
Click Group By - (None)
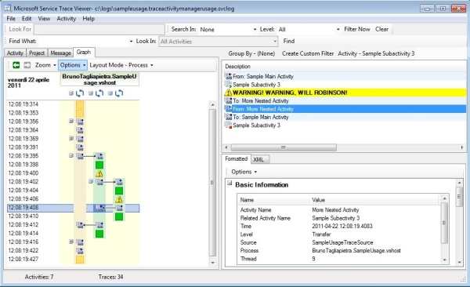click(x=251, y=53)
